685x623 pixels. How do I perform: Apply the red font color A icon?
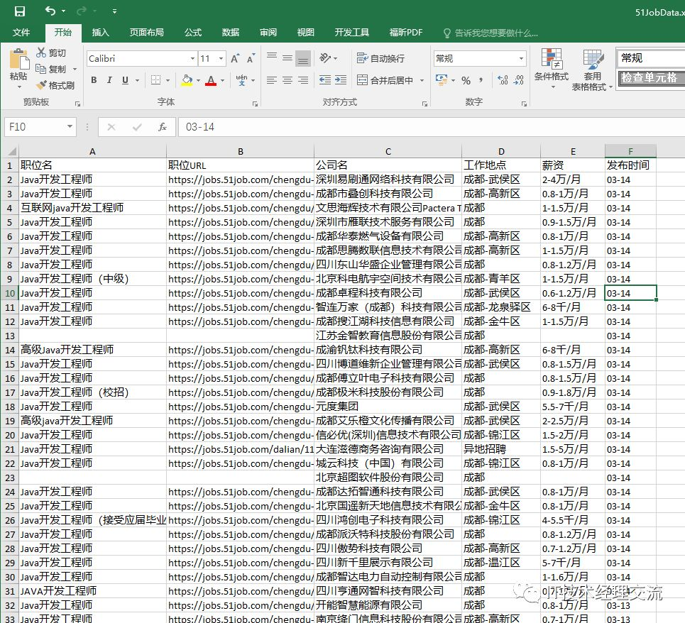coord(211,80)
